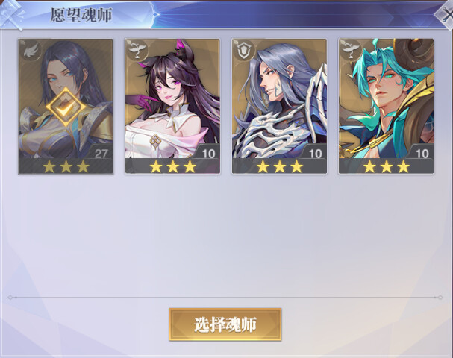Screen dimensions: 453x358
Task: Toggle the golden checkmark on the selected card
Action: click(x=66, y=107)
